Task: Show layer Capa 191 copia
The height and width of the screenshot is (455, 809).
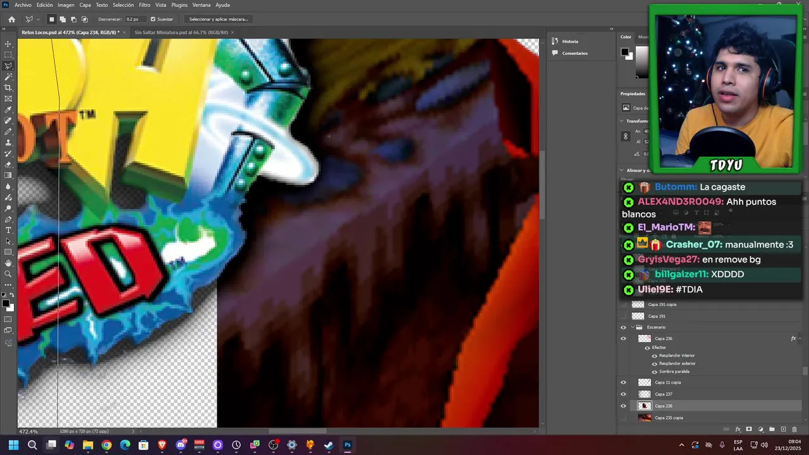Action: pos(623,305)
